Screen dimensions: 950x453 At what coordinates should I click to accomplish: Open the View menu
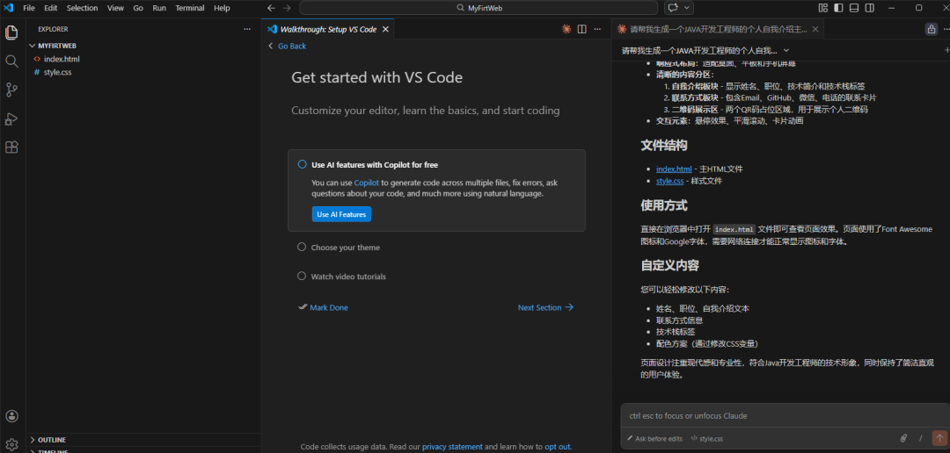(115, 8)
